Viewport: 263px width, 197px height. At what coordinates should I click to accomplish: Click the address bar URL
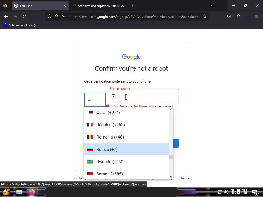pyautogui.click(x=134, y=17)
